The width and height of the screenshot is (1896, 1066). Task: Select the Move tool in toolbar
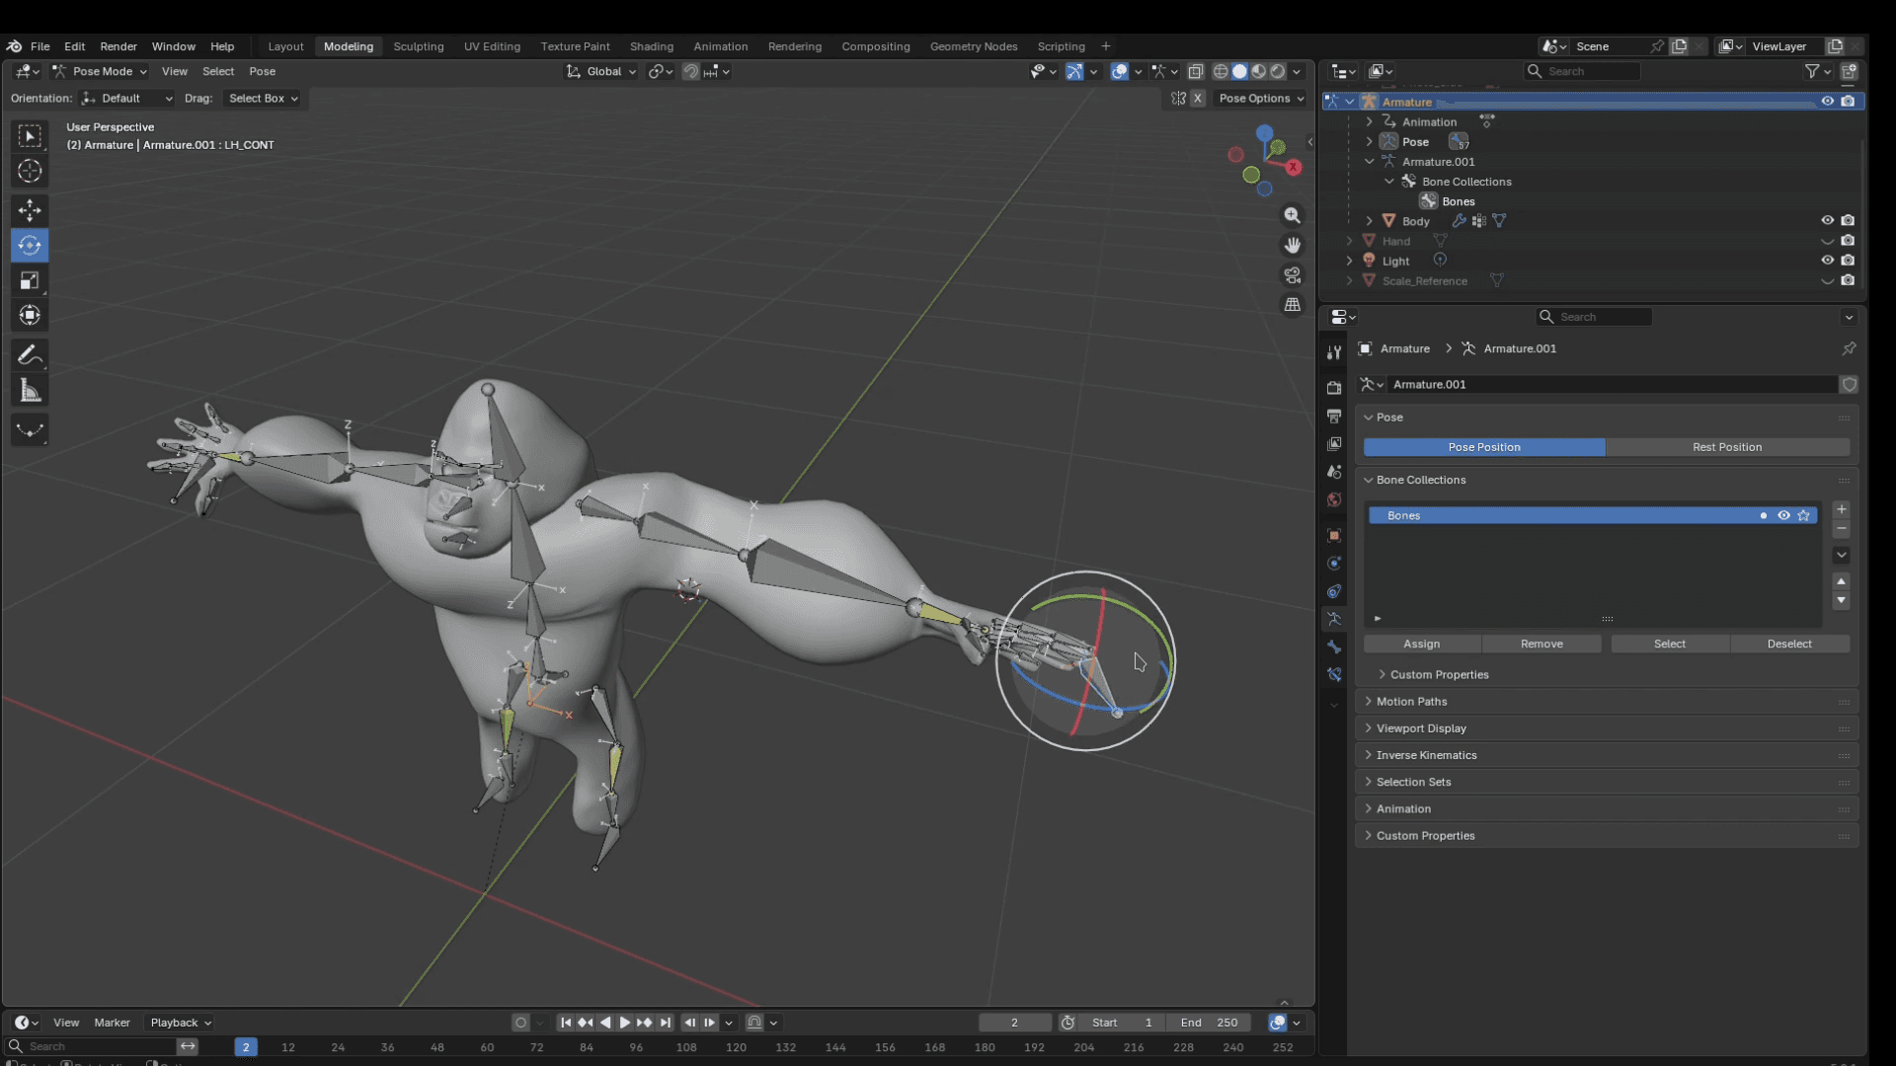(x=30, y=210)
